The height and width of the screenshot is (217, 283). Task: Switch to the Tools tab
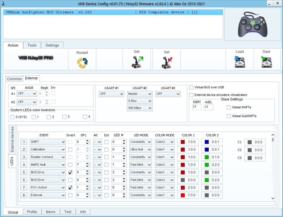pyautogui.click(x=32, y=45)
